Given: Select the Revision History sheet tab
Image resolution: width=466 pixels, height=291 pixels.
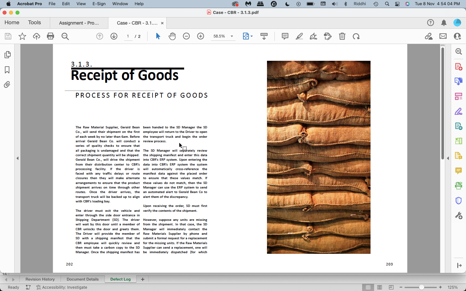Looking at the screenshot, I should pyautogui.click(x=40, y=279).
